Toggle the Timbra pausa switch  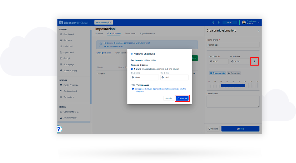pos(133,85)
